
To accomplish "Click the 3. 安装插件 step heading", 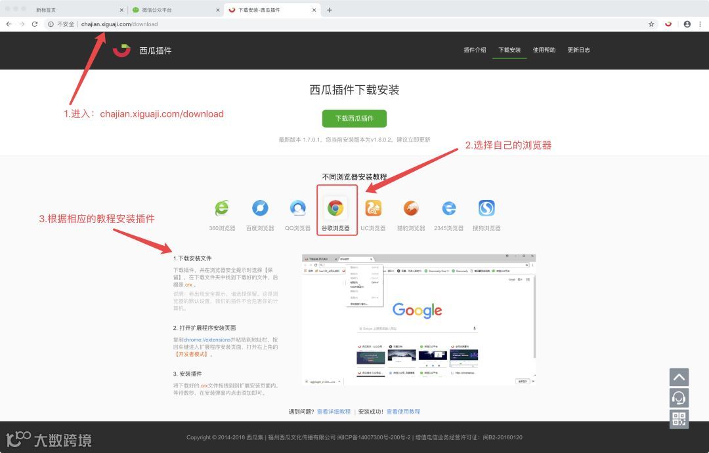I will [x=187, y=374].
